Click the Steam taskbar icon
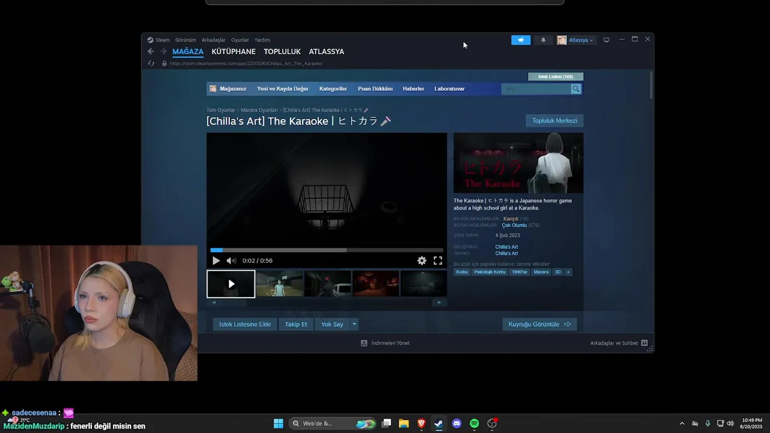The image size is (770, 433). (439, 423)
